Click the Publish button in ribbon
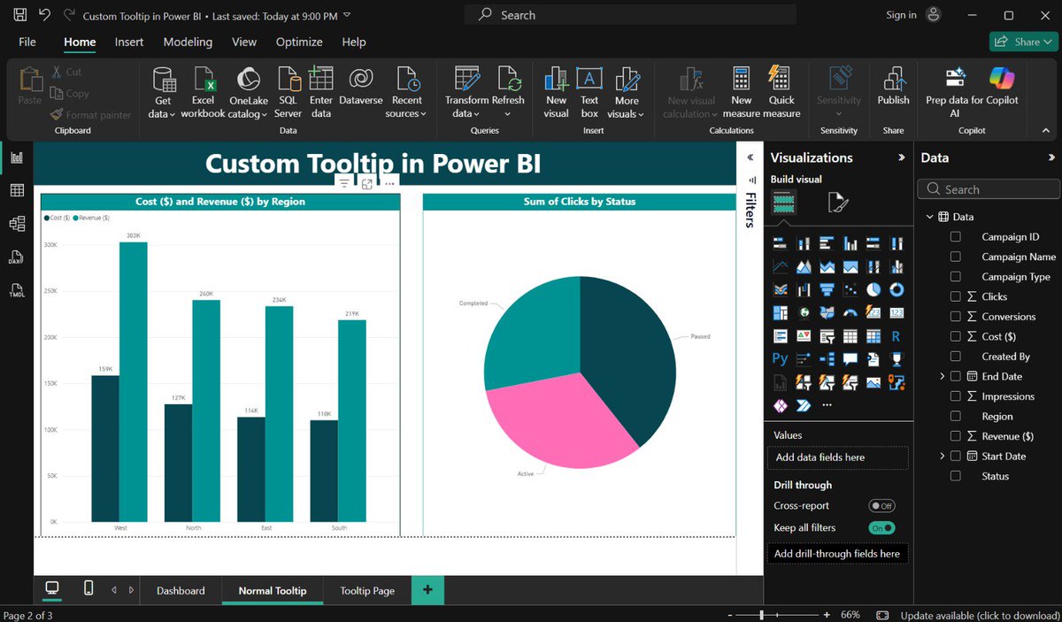Viewport: 1062px width, 622px height. [x=893, y=87]
